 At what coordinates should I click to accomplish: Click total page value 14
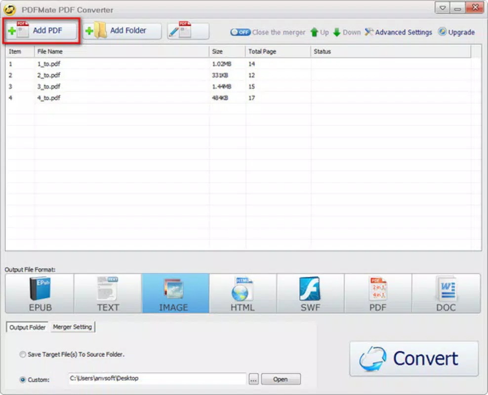tap(251, 64)
